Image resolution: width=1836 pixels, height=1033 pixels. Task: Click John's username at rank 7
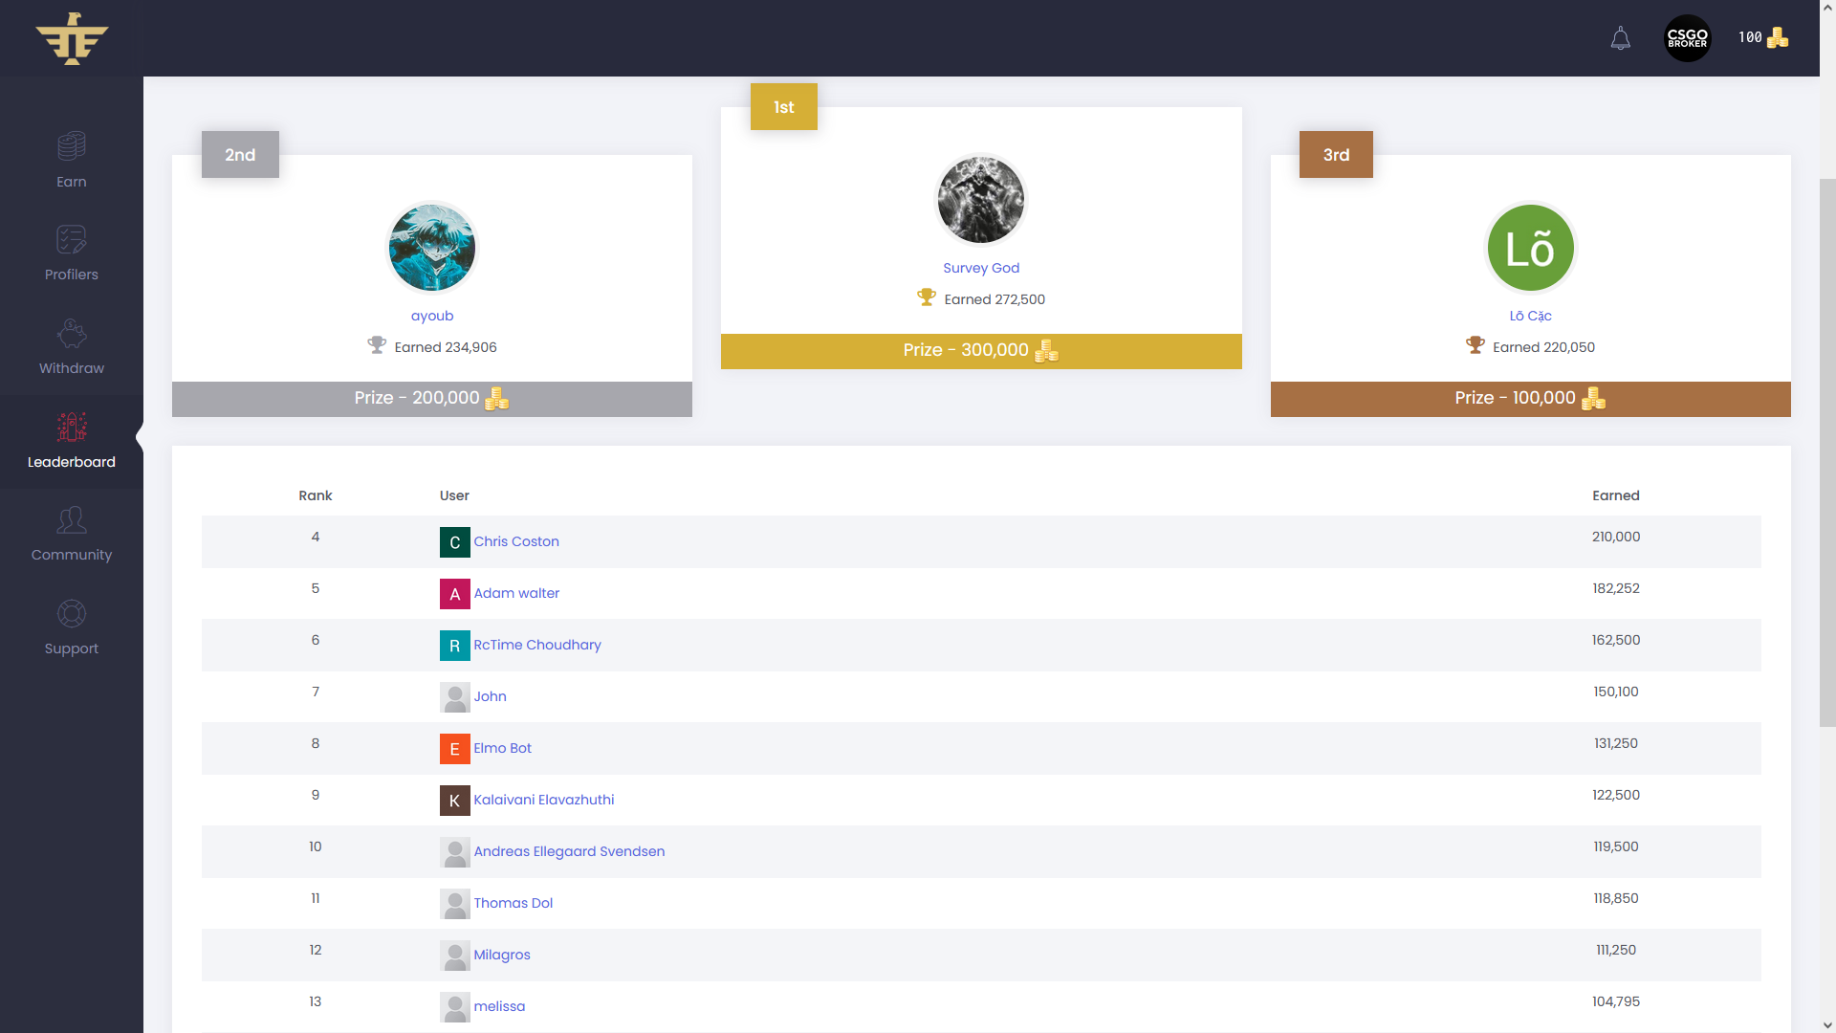(x=490, y=696)
